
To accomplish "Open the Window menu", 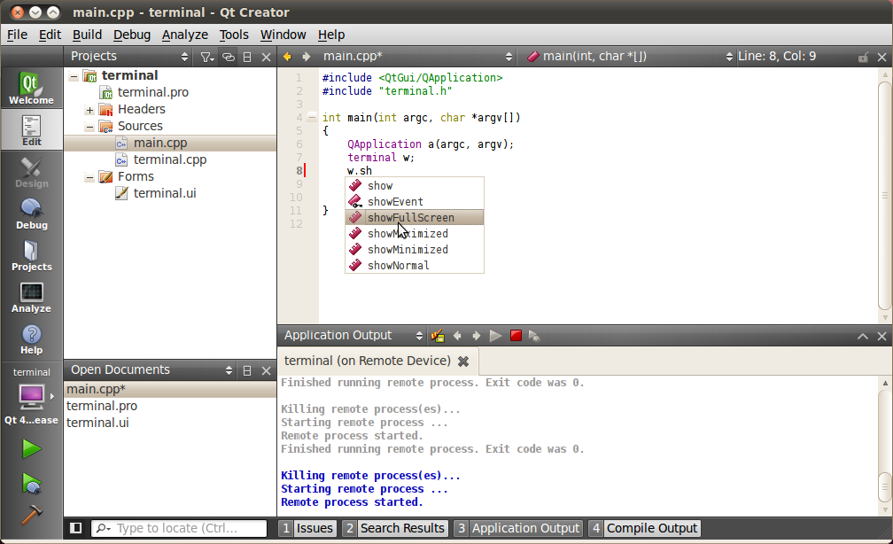I will [283, 35].
